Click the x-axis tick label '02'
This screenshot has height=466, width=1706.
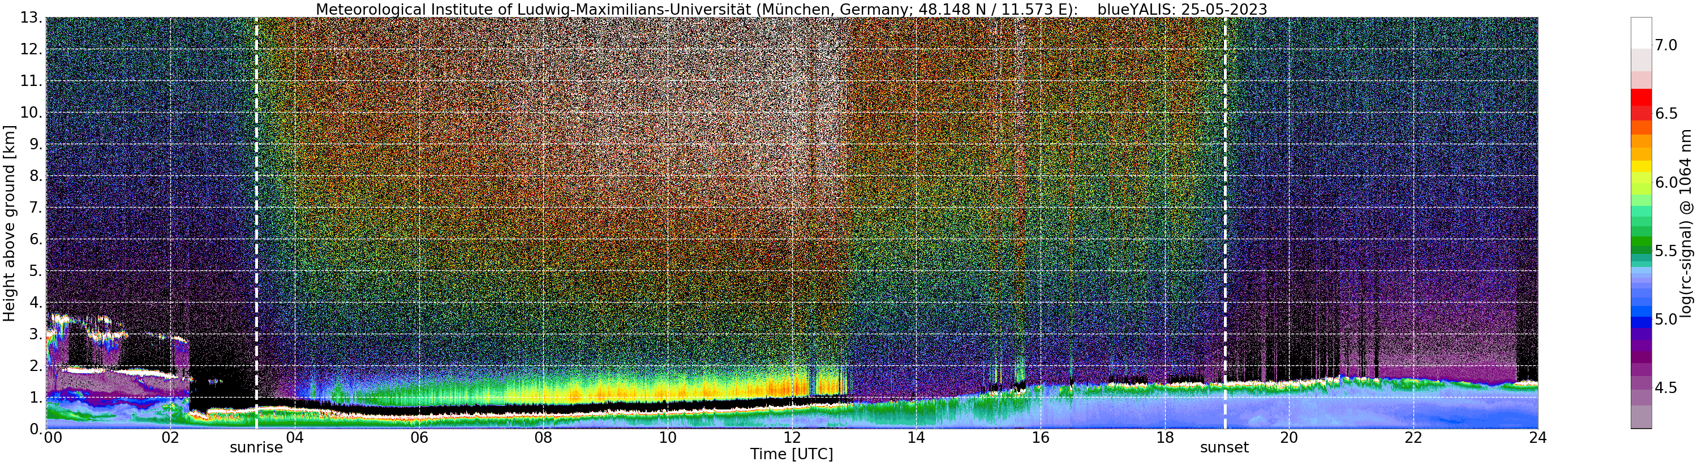pyautogui.click(x=170, y=438)
